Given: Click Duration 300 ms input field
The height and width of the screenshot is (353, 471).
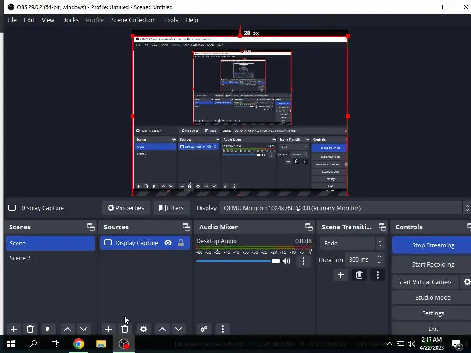Looking at the screenshot, I should coord(360,260).
